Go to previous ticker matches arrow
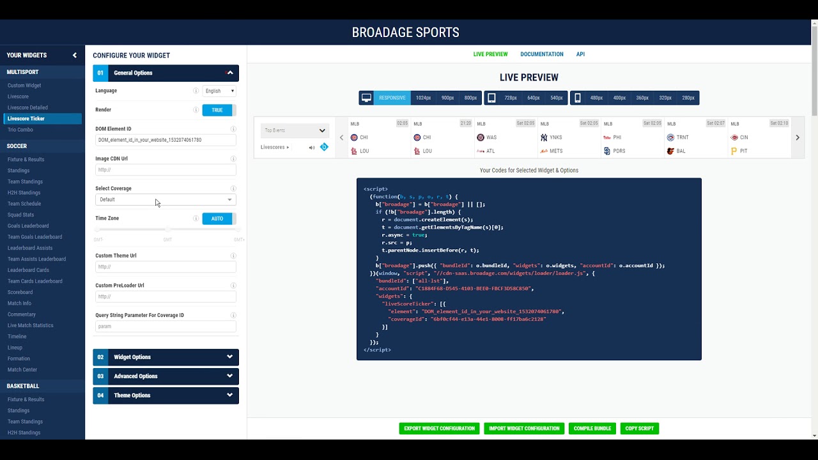This screenshot has height=460, width=818. [341, 137]
